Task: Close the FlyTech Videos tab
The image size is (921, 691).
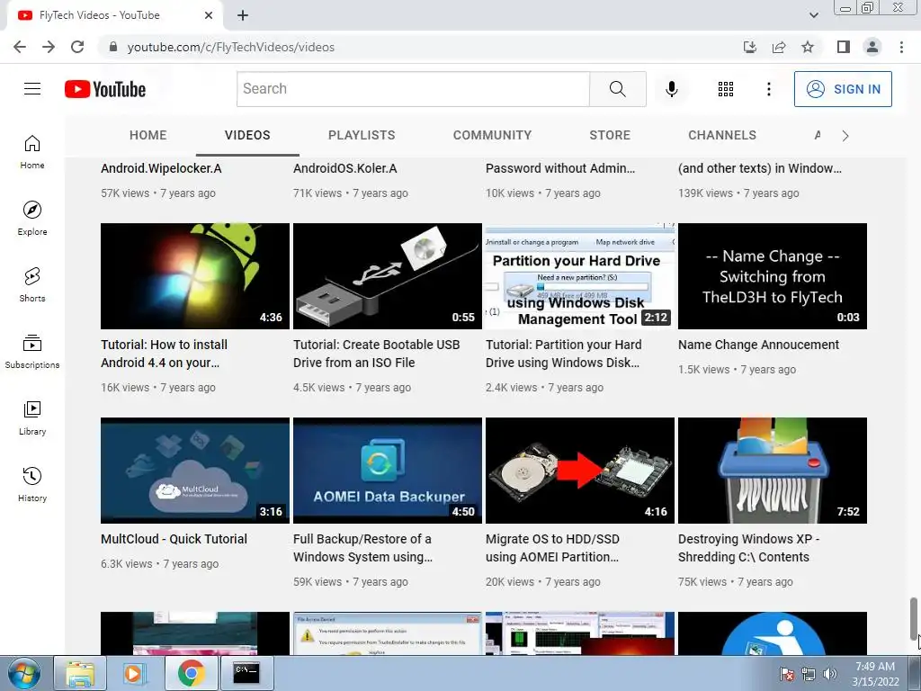Action: (209, 15)
